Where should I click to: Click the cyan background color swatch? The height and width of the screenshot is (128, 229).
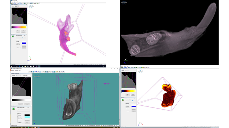(27, 117)
